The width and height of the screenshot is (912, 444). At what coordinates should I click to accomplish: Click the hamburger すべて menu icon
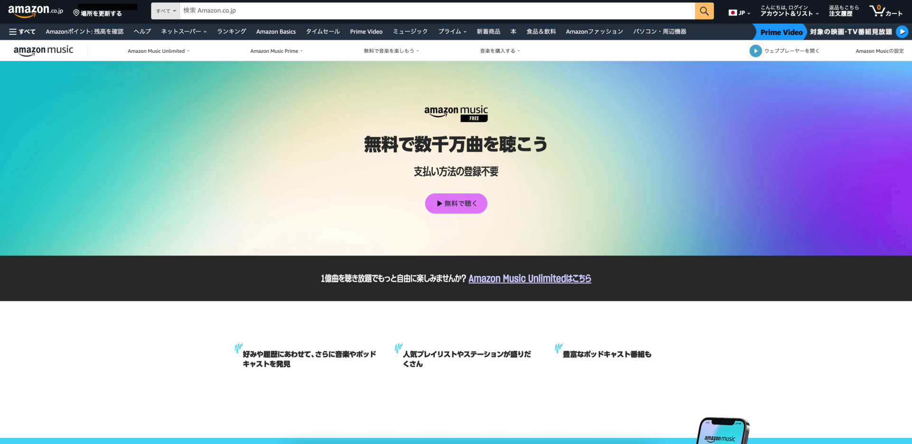pyautogui.click(x=22, y=32)
